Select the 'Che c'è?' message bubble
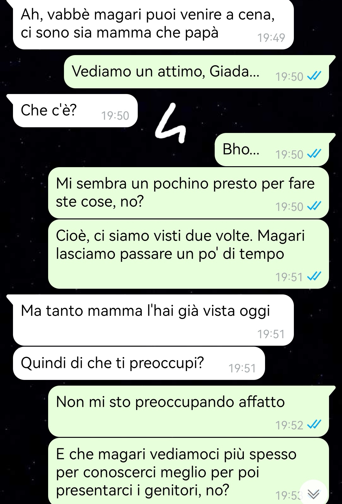This screenshot has width=342, height=504. point(75,110)
